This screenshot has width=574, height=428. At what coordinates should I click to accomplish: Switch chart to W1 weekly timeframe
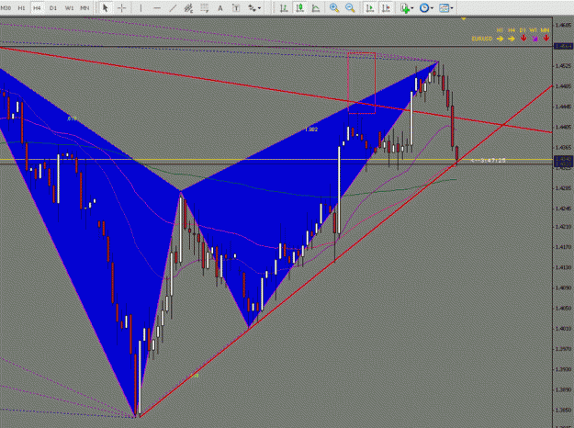(x=69, y=7)
